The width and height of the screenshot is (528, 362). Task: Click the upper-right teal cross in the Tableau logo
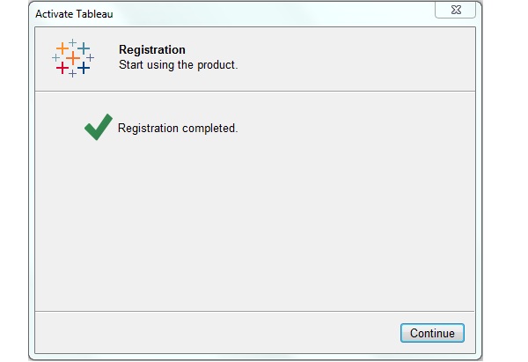pyautogui.click(x=84, y=48)
